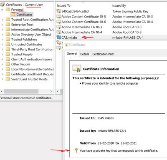Image resolution: width=167 pixels, height=160 pixels.
Task: Click the Third-Party Root Certification folder icon
Action: [x=8, y=49]
